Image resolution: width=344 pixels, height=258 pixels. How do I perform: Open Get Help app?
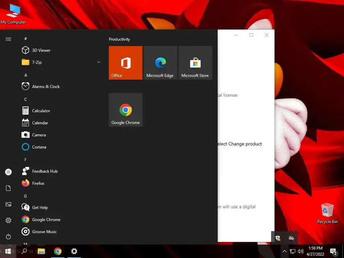click(x=61, y=208)
